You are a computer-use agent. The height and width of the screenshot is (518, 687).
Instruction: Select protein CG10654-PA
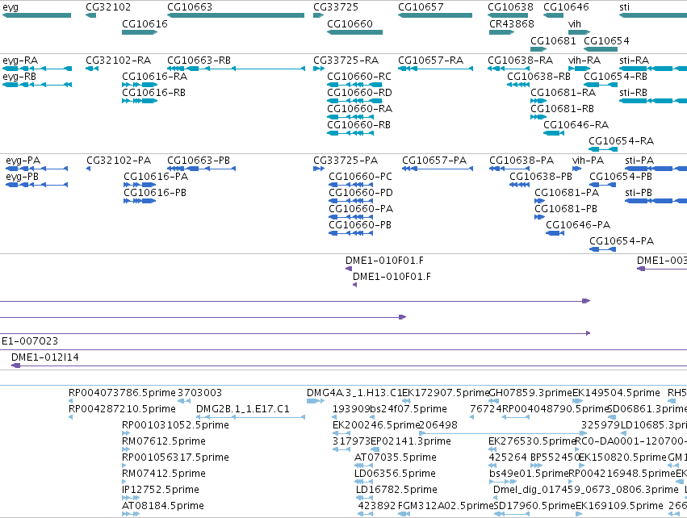(x=603, y=249)
